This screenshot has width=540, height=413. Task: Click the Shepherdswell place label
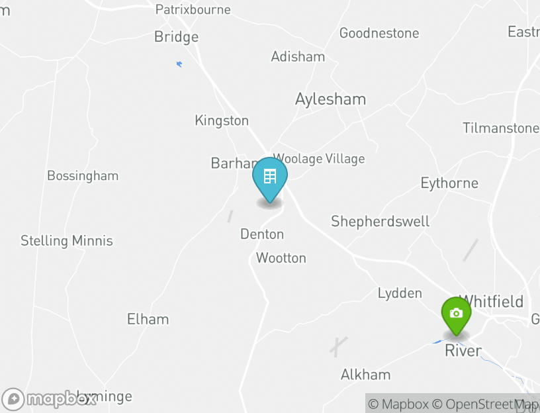381,222
